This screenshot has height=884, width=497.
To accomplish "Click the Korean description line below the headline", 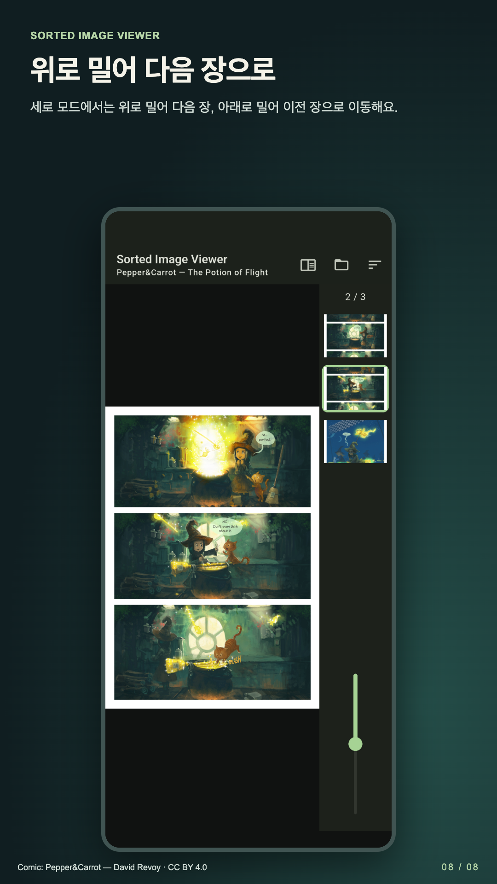I will pyautogui.click(x=214, y=107).
